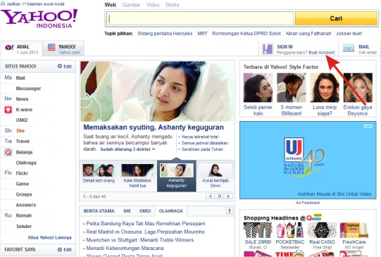Open the Mail envelope icon
The width and height of the screenshot is (381, 257).
click(349, 48)
